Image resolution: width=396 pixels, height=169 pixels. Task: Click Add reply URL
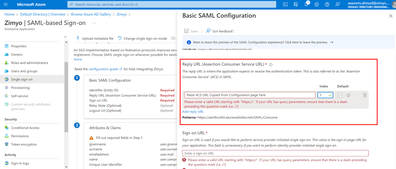(x=193, y=112)
